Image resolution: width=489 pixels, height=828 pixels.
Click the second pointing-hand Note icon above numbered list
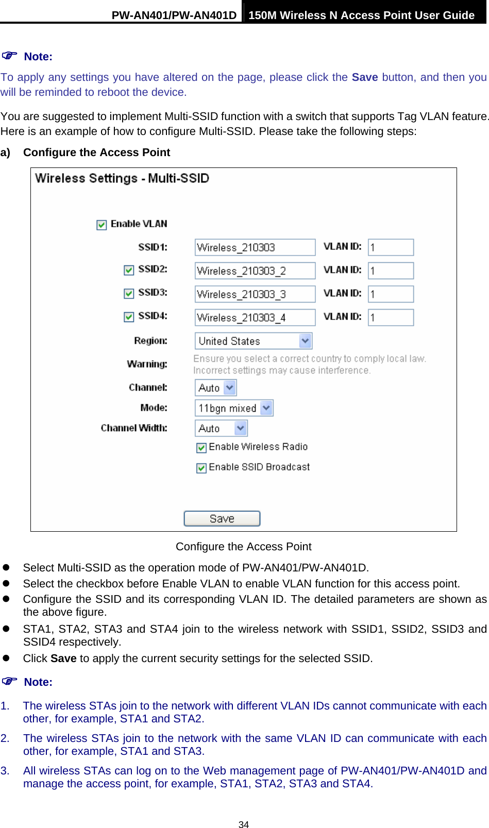pos(9,681)
